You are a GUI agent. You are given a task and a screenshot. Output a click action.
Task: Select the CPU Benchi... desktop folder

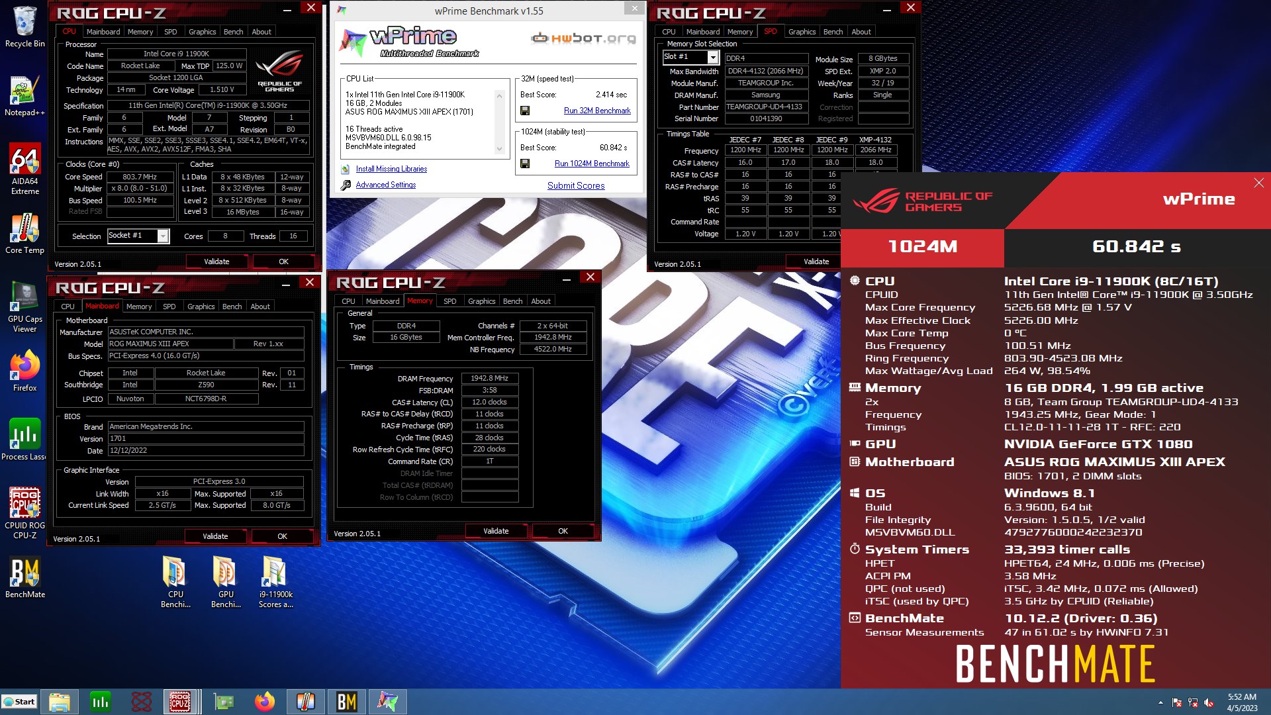[x=175, y=583]
